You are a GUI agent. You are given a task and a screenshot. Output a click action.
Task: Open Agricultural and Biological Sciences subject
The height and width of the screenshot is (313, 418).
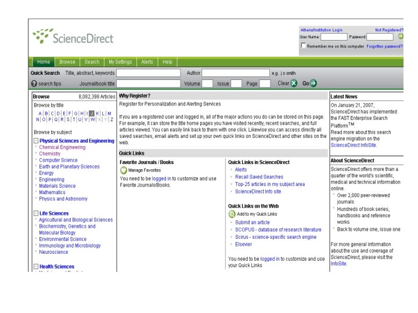pyautogui.click(x=76, y=220)
